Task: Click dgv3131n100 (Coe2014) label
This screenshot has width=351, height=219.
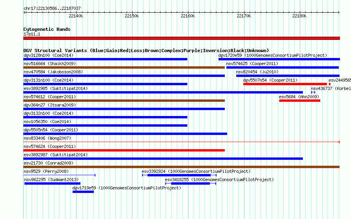Action: coord(49,80)
